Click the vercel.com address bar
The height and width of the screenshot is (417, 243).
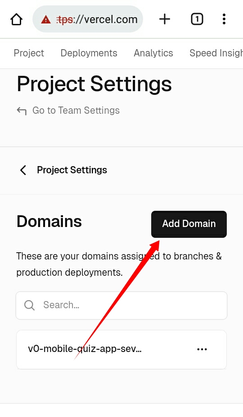coord(88,19)
